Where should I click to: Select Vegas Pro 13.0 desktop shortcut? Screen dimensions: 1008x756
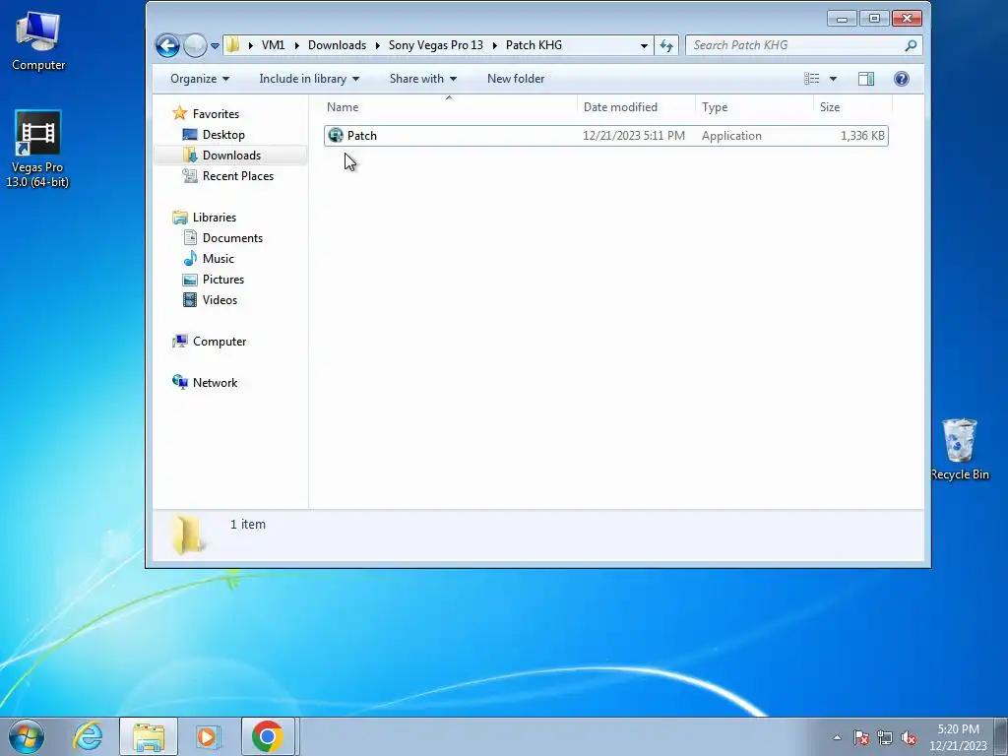click(x=37, y=150)
